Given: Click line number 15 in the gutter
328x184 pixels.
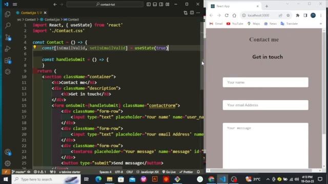Looking at the screenshot, I should click(x=24, y=106).
